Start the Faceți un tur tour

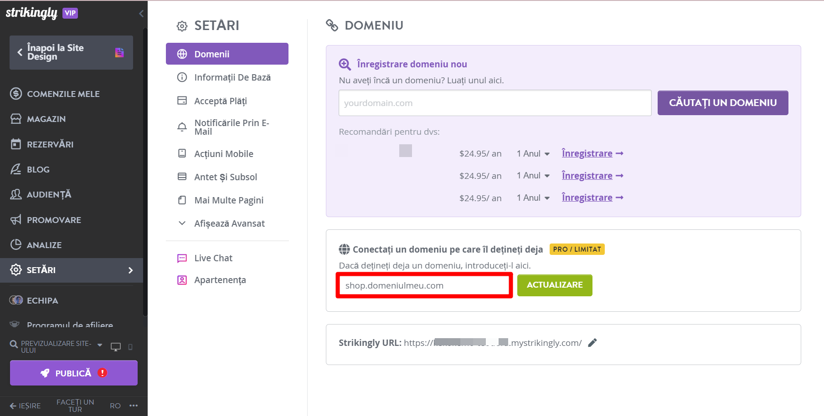pos(75,406)
